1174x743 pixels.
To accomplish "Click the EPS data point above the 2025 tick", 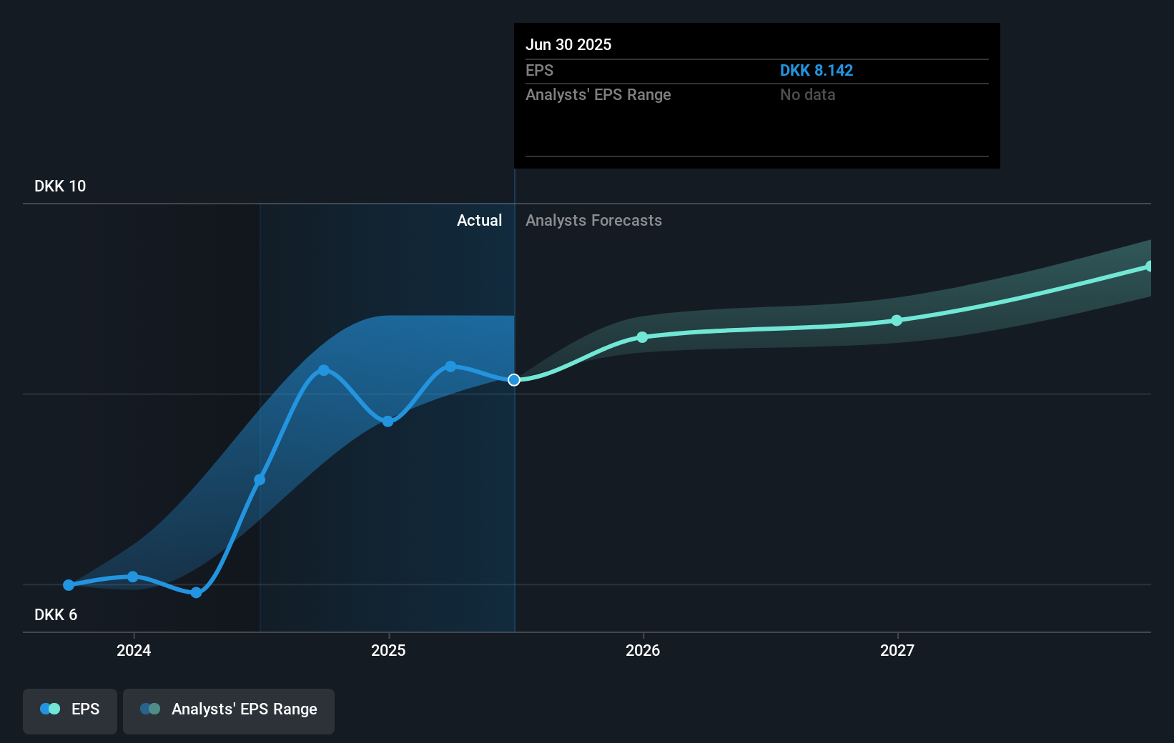I will 388,422.
